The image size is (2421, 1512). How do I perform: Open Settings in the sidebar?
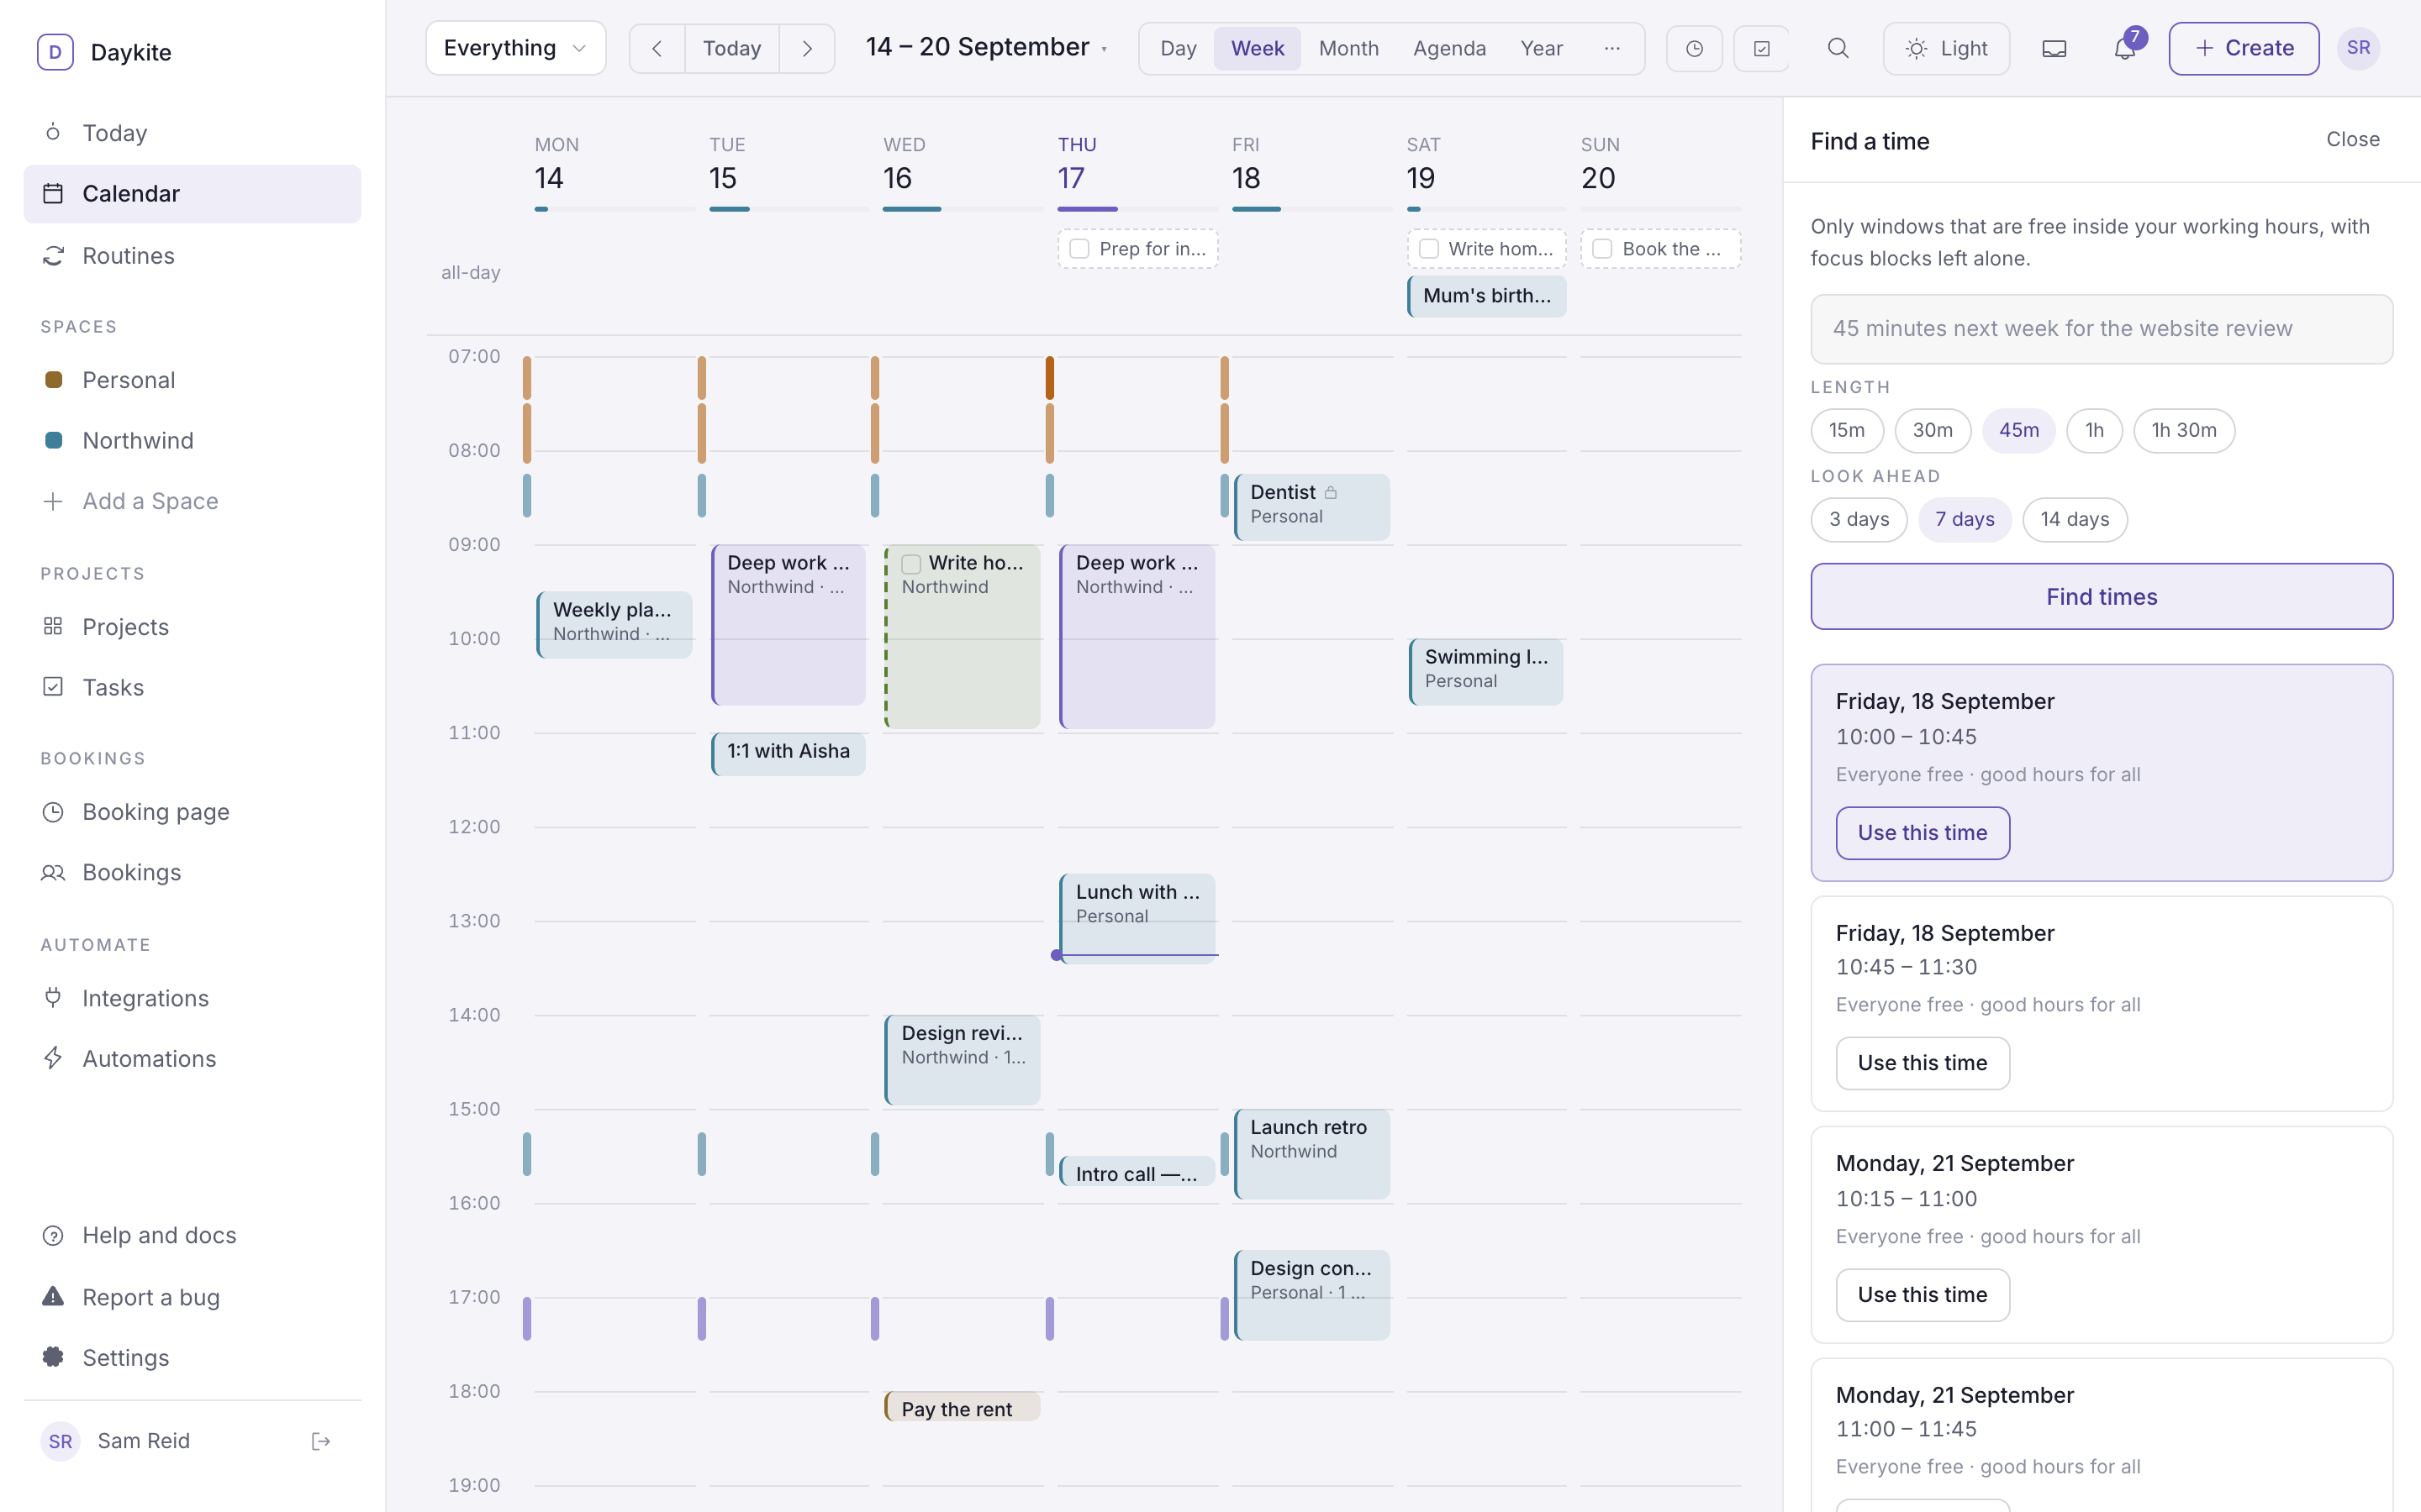click(x=192, y=1358)
